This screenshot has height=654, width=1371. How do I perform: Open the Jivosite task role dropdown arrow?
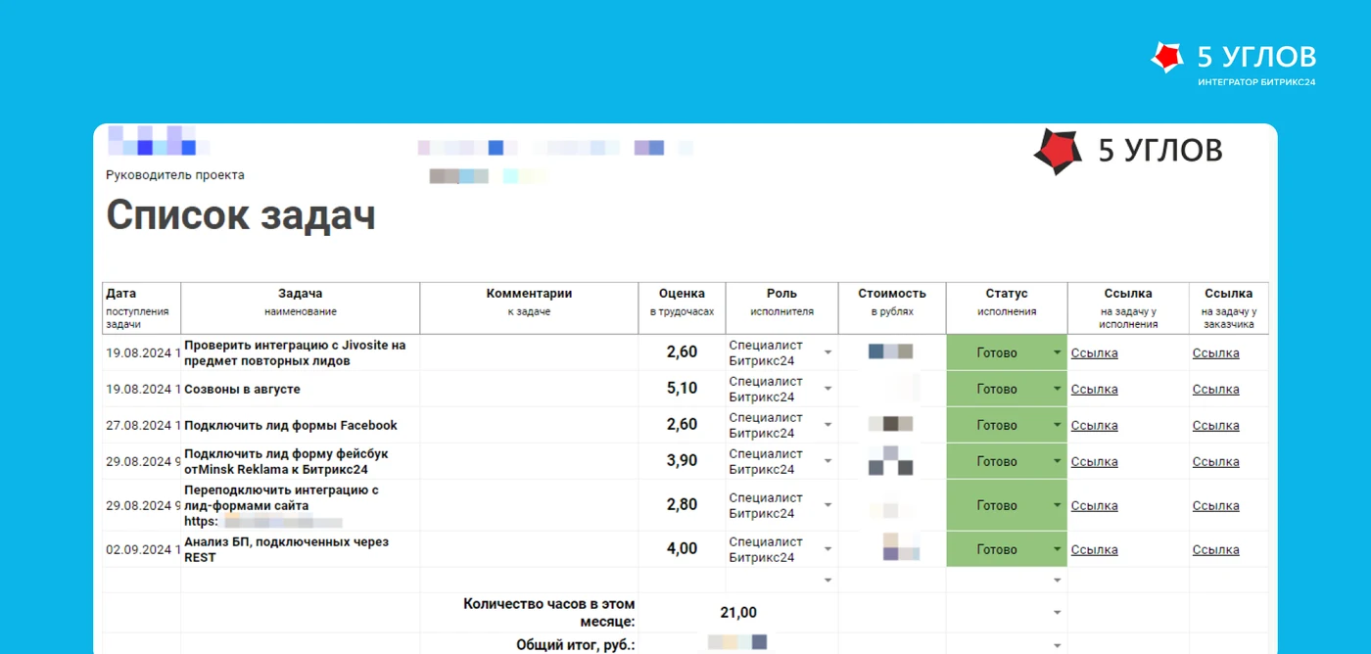(x=827, y=353)
